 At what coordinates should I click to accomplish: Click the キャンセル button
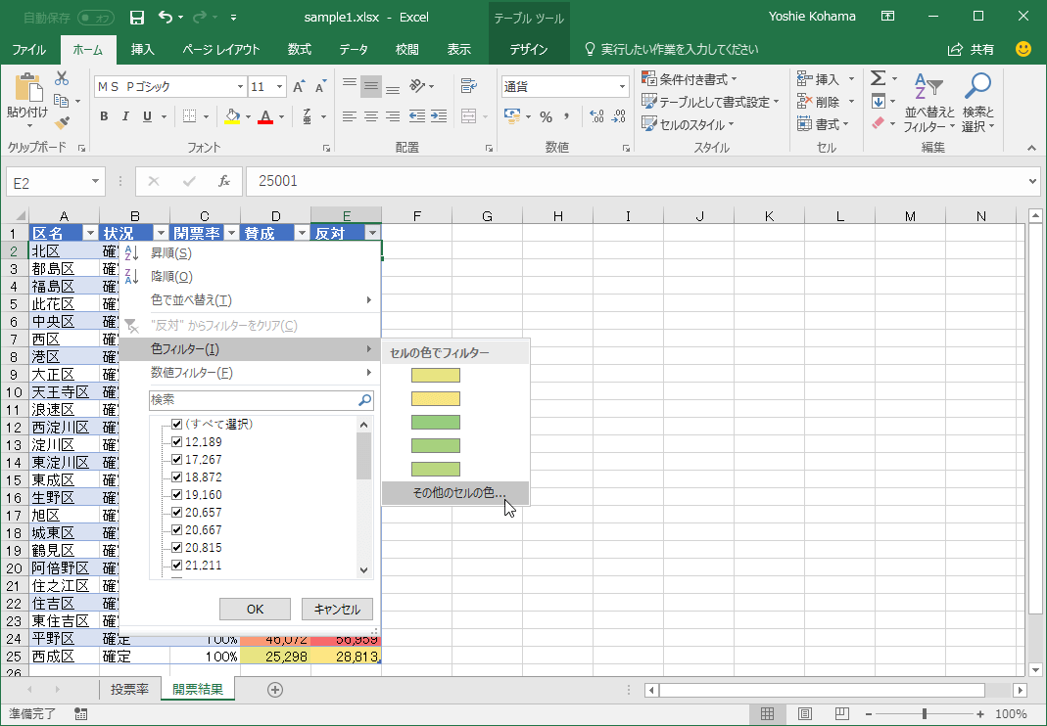pos(337,609)
